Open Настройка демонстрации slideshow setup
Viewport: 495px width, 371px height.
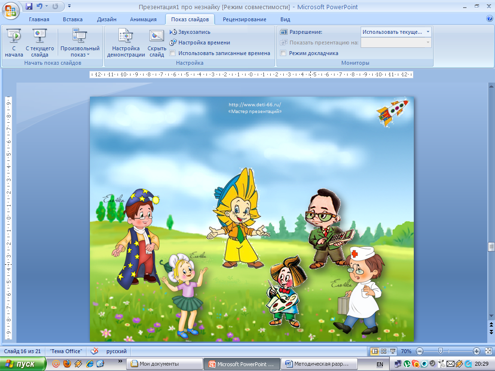[x=126, y=43]
